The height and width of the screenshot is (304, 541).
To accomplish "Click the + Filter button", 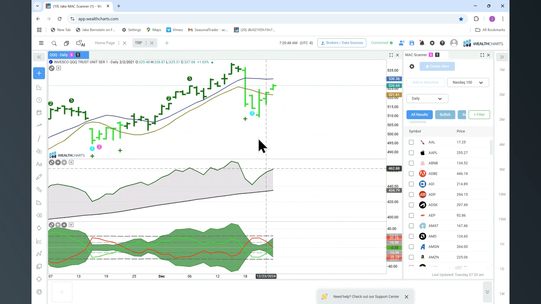I will 479,115.
